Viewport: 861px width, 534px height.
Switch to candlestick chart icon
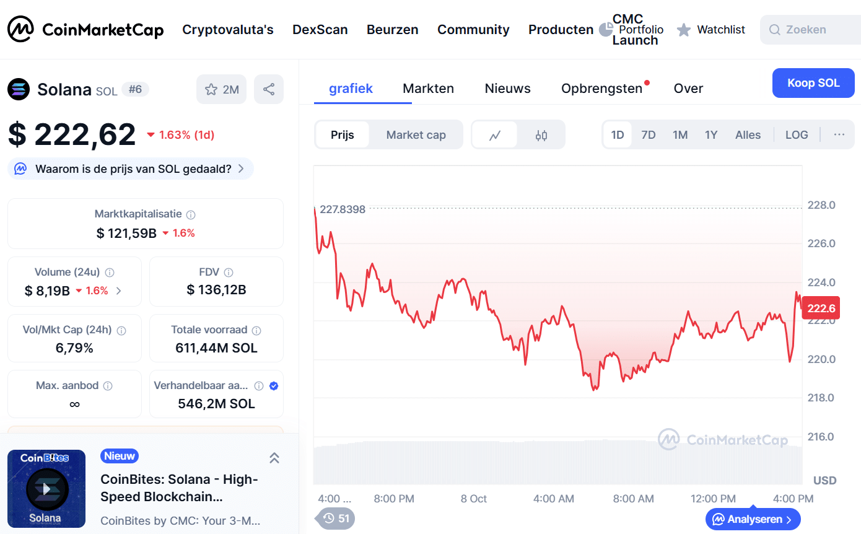[541, 135]
